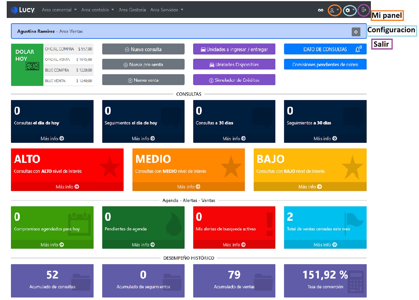
Task: Open Mi panel user icon
Action: pyautogui.click(x=332, y=10)
